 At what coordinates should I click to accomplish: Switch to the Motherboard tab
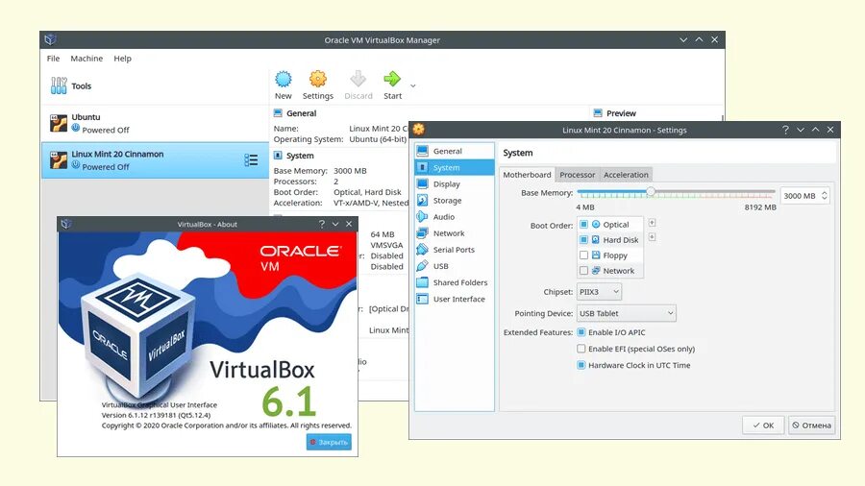(527, 175)
